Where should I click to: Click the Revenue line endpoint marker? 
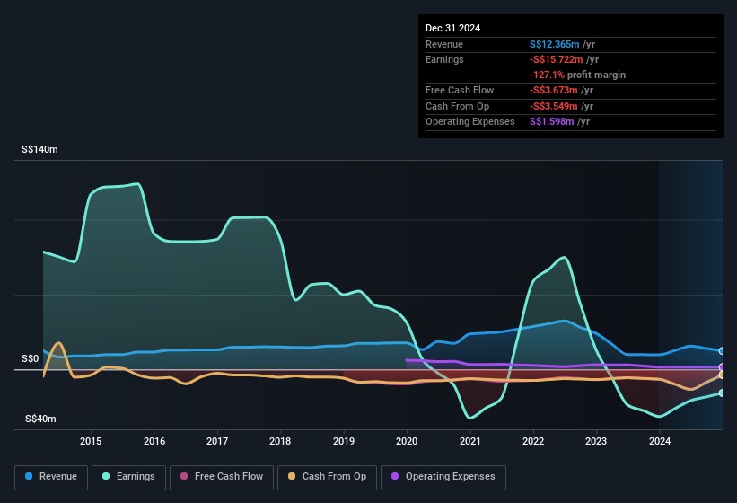[x=722, y=351]
